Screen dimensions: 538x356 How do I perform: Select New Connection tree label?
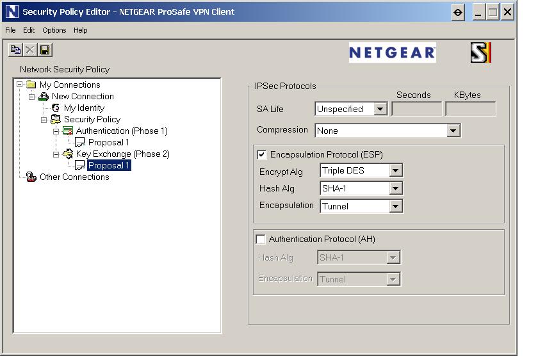pos(83,97)
